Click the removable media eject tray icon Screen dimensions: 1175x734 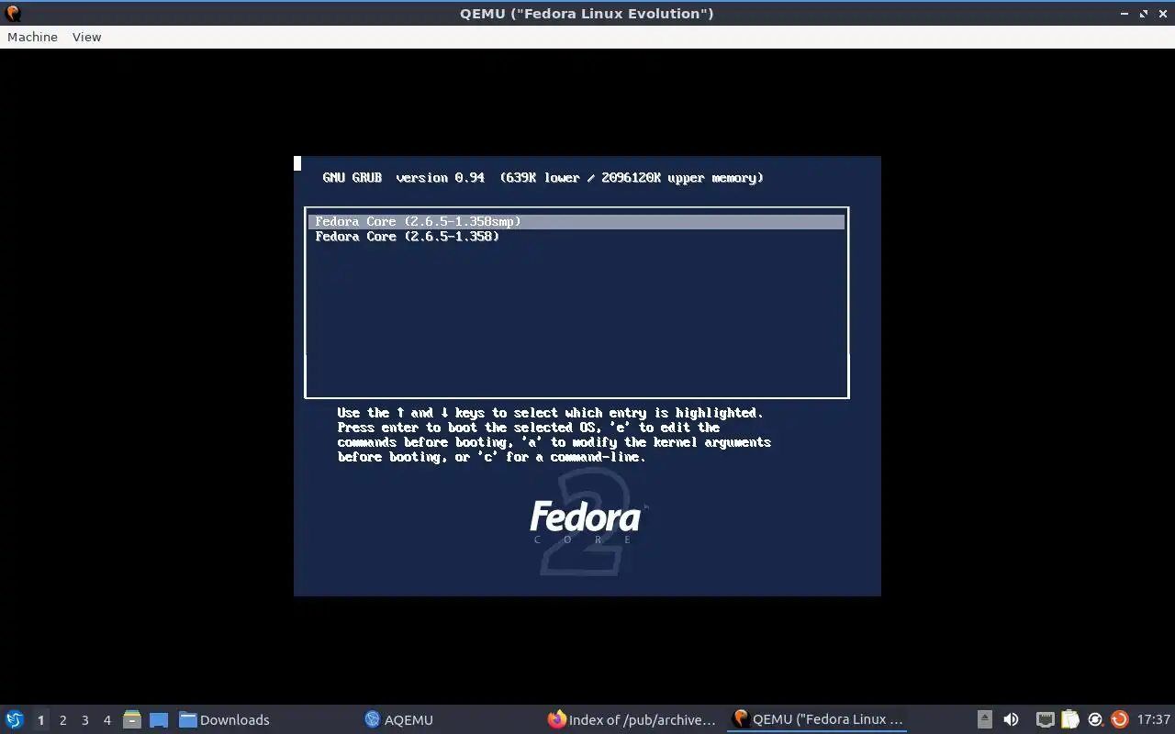pos(985,719)
